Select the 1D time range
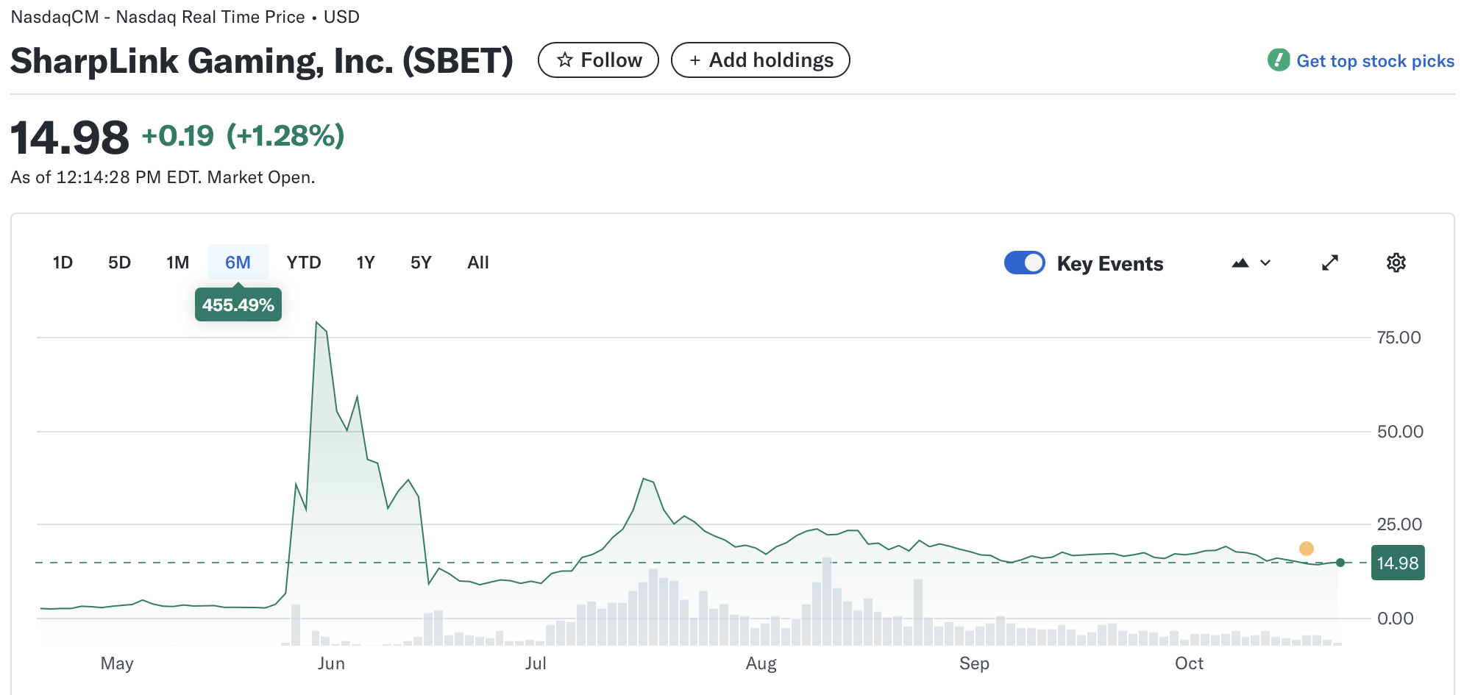 click(x=63, y=263)
